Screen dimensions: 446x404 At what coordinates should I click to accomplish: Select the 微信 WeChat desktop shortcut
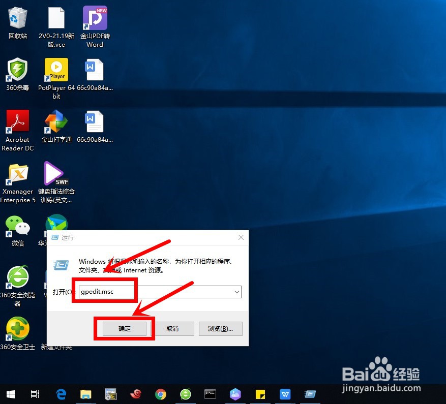(18, 231)
